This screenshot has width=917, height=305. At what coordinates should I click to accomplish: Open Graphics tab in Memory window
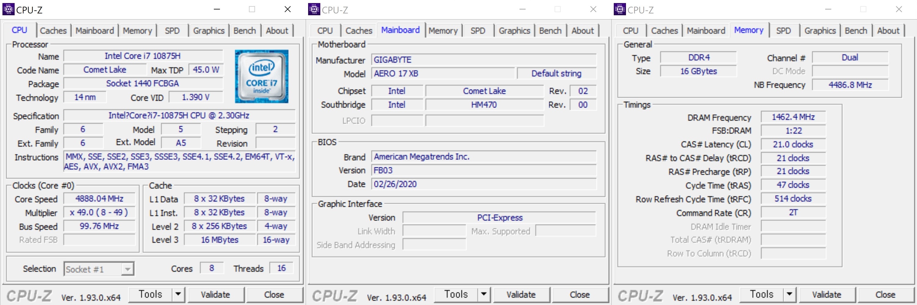coord(820,30)
